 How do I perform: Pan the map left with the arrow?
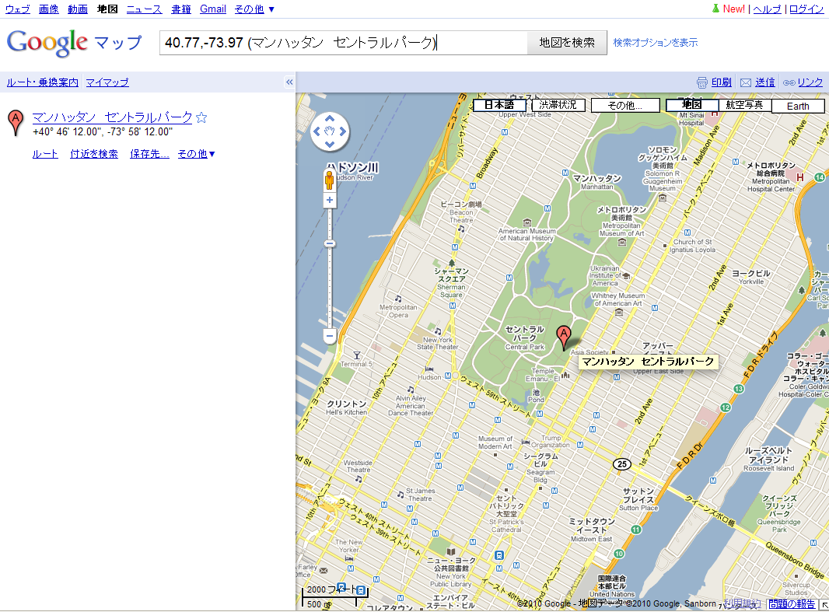click(x=317, y=131)
